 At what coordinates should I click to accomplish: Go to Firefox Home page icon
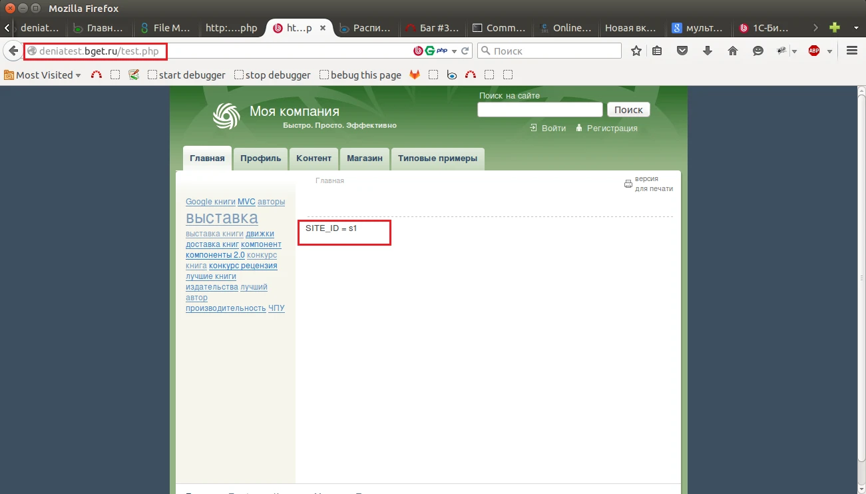pos(733,51)
